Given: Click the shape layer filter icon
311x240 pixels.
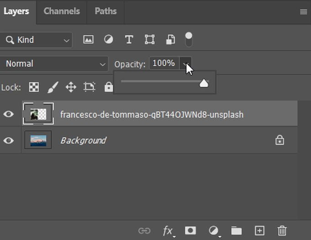Looking at the screenshot, I should click(150, 39).
